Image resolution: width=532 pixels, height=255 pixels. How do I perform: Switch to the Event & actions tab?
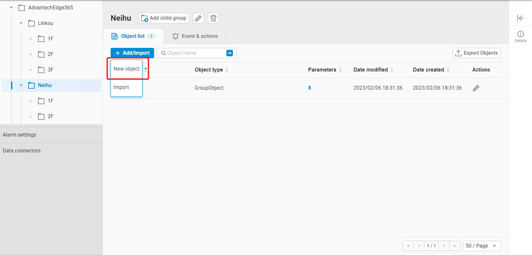(x=195, y=36)
